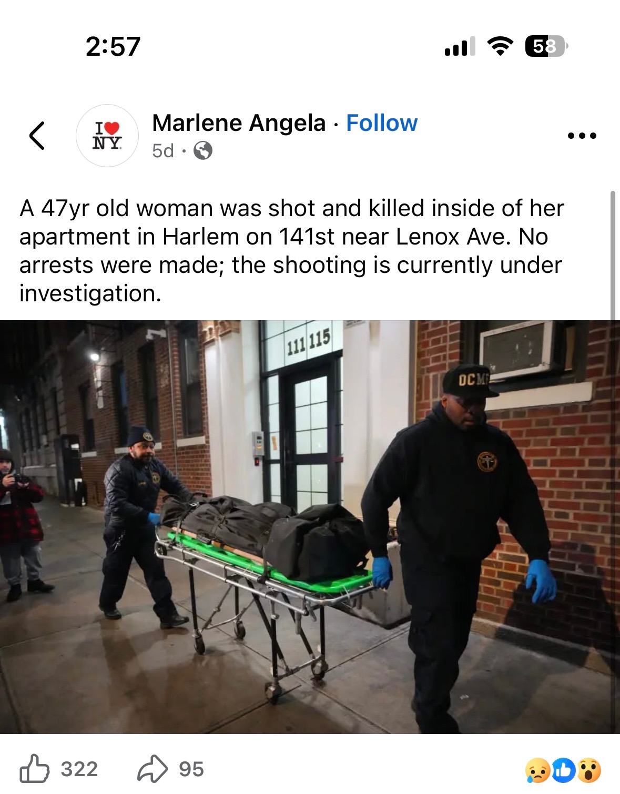Tap the 2:57 clock in status bar
The height and width of the screenshot is (794, 620).
click(113, 46)
